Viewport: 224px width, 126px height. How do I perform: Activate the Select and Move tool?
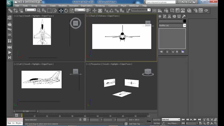pyautogui.click(x=61, y=10)
